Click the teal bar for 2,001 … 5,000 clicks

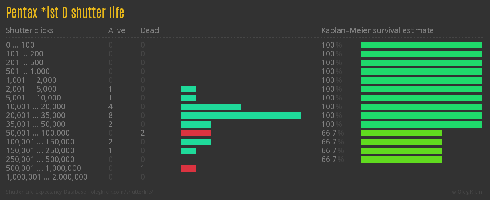[188, 89]
